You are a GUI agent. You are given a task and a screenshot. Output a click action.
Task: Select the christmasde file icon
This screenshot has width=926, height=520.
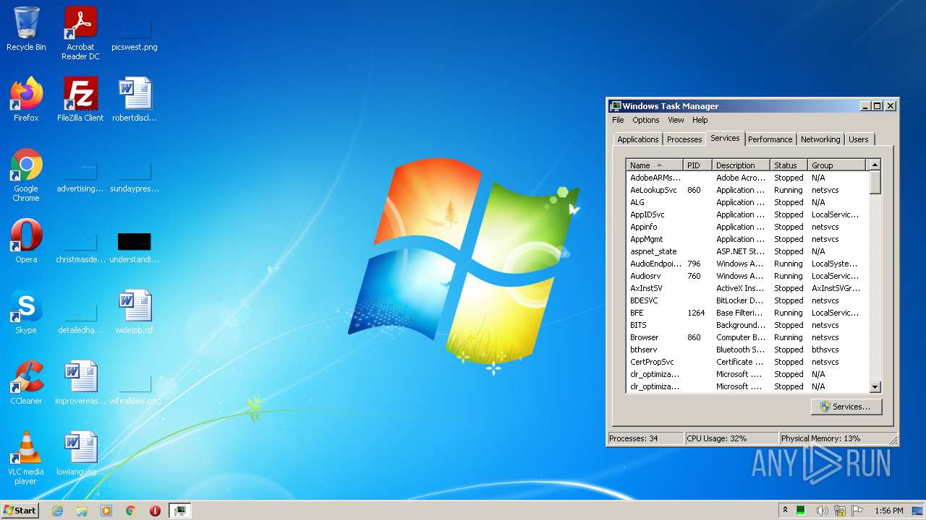(x=80, y=246)
